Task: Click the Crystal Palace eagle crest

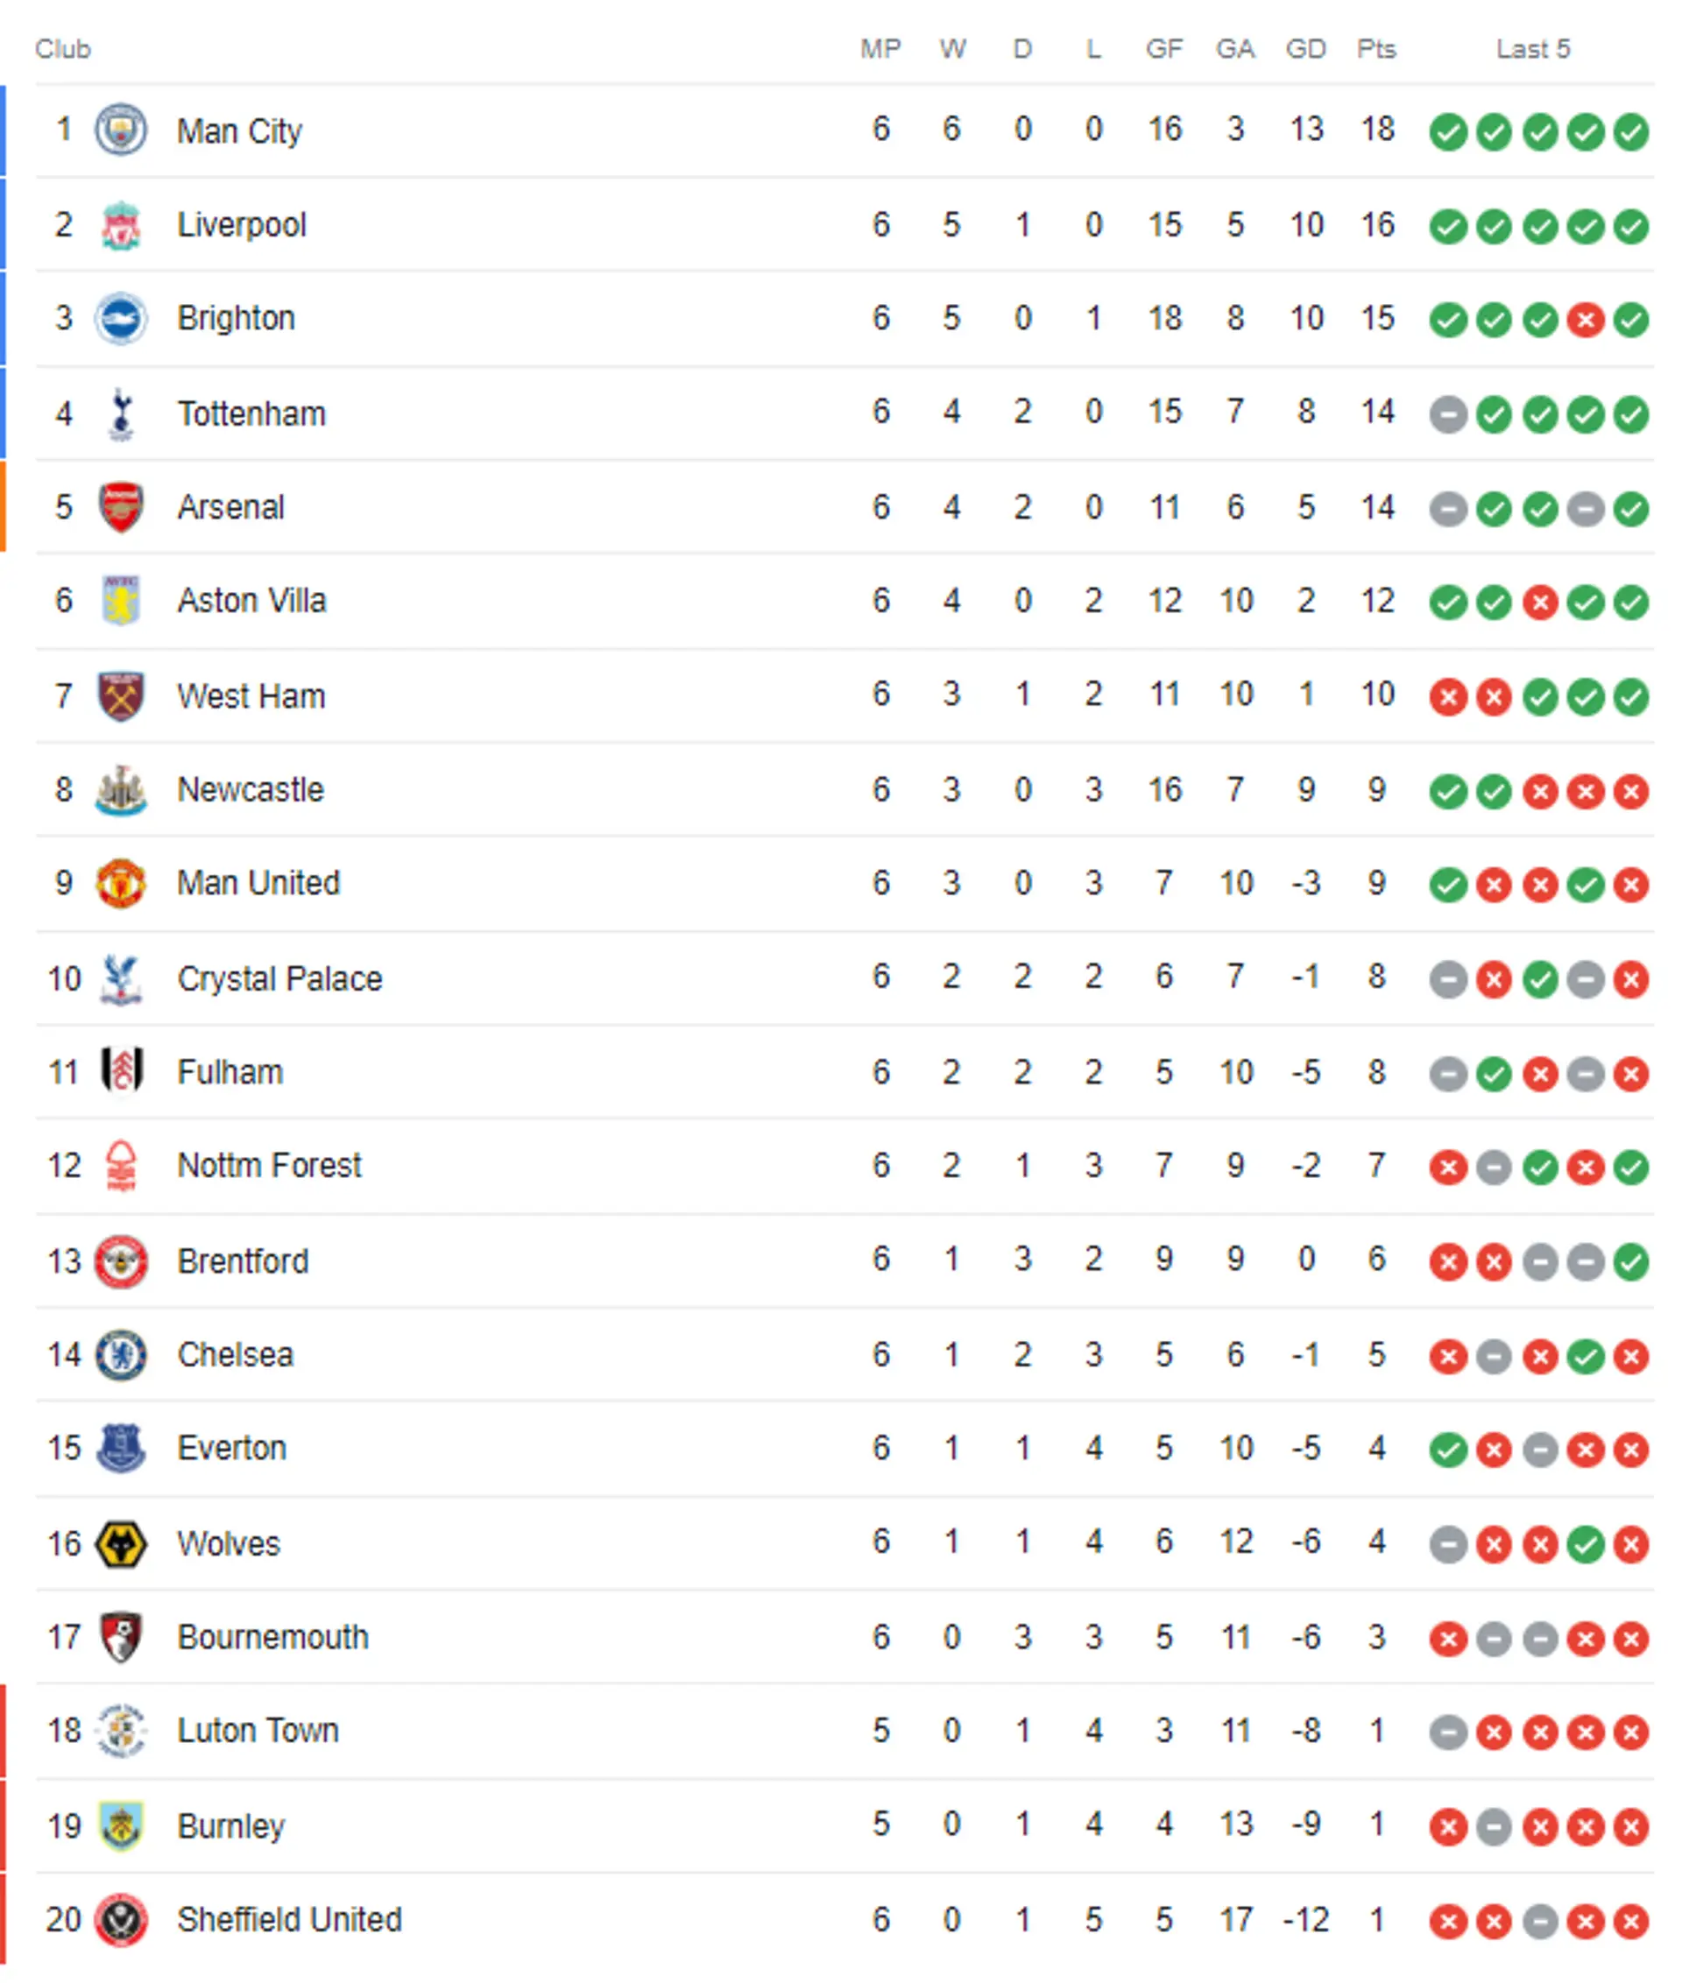Action: [x=121, y=979]
